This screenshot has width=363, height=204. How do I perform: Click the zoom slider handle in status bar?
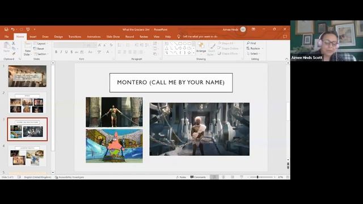(x=258, y=177)
